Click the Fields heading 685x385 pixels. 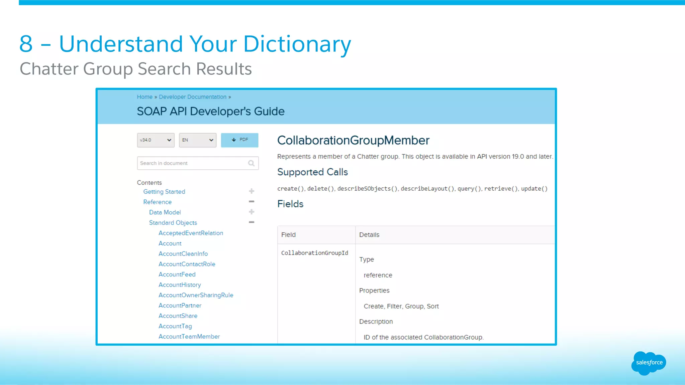coord(290,204)
